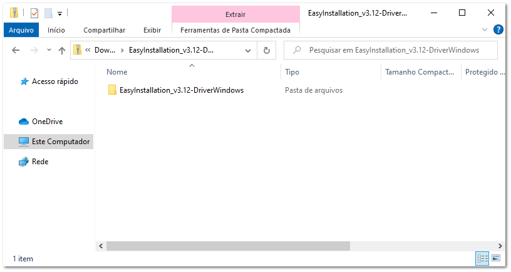
Task: Go forward with the right arrow
Action: pyautogui.click(x=34, y=50)
